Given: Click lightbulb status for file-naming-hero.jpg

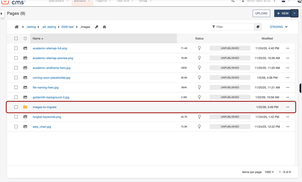Looking at the screenshot, I should [x=199, y=87].
